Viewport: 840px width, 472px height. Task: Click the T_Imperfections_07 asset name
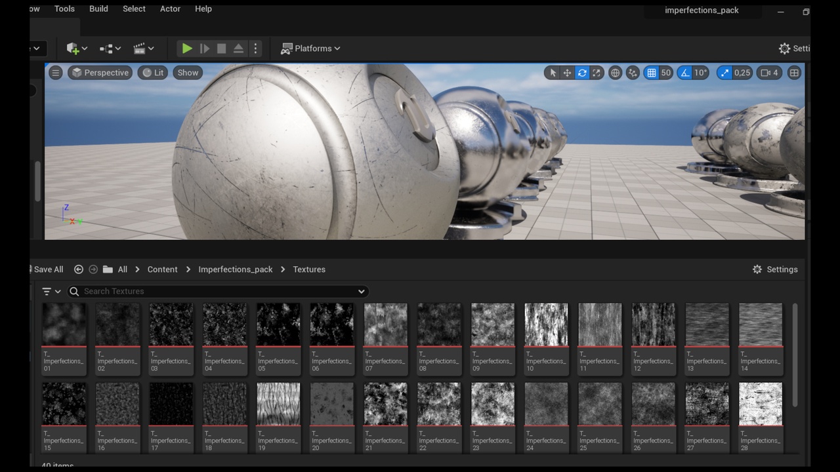385,361
